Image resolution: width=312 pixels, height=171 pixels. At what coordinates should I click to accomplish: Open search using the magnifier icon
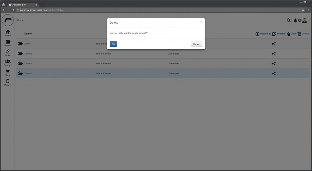(x=289, y=20)
